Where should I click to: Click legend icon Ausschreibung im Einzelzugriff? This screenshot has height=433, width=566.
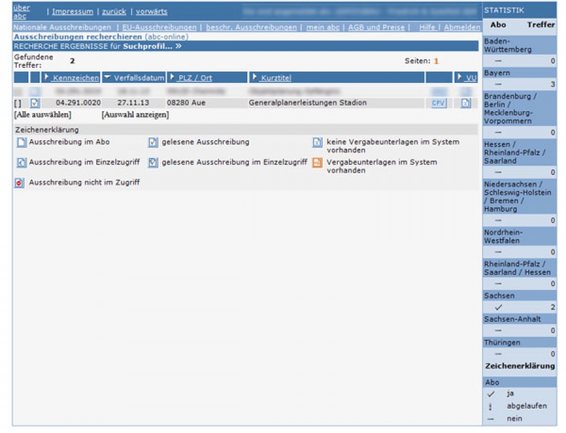21,163
